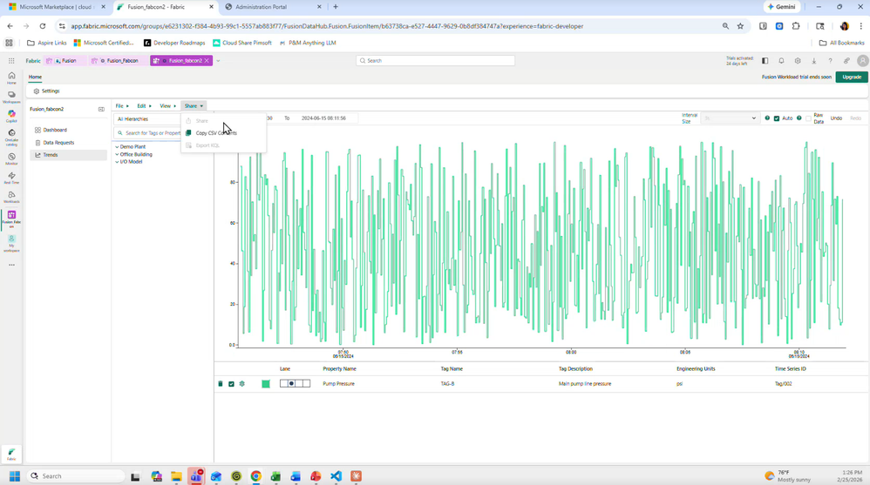870x485 pixels.
Task: Open the Real-Time hub sidebar icon
Action: tap(11, 178)
